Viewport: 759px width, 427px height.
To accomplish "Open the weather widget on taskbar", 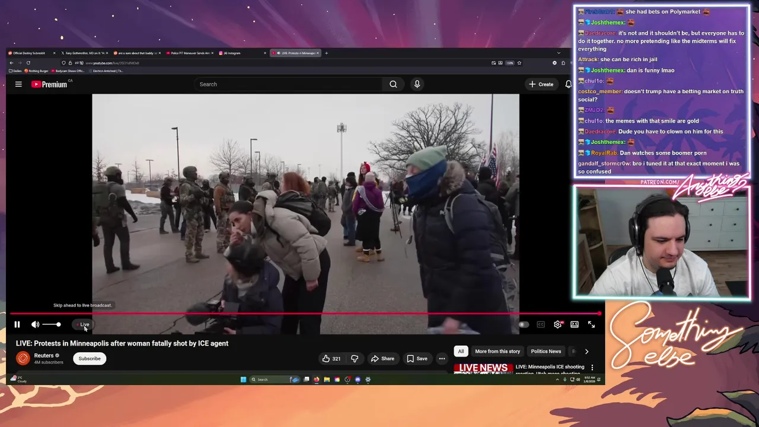I will (18, 379).
